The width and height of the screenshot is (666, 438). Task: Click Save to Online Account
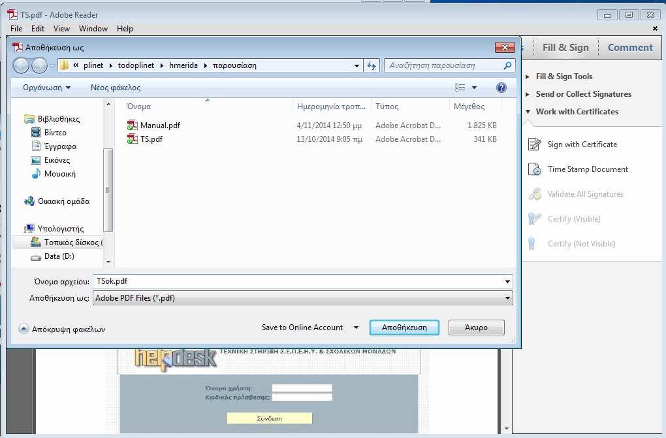(302, 328)
